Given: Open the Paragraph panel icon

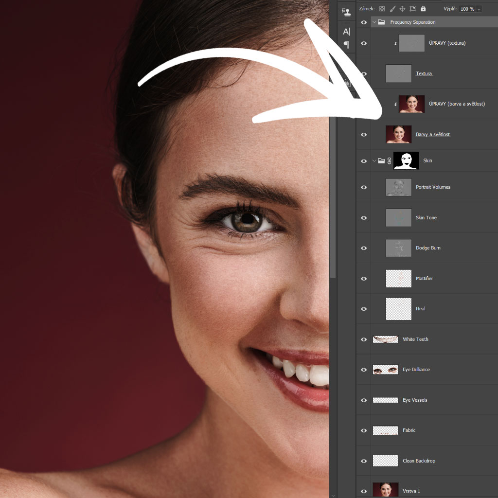Looking at the screenshot, I should pos(346,45).
